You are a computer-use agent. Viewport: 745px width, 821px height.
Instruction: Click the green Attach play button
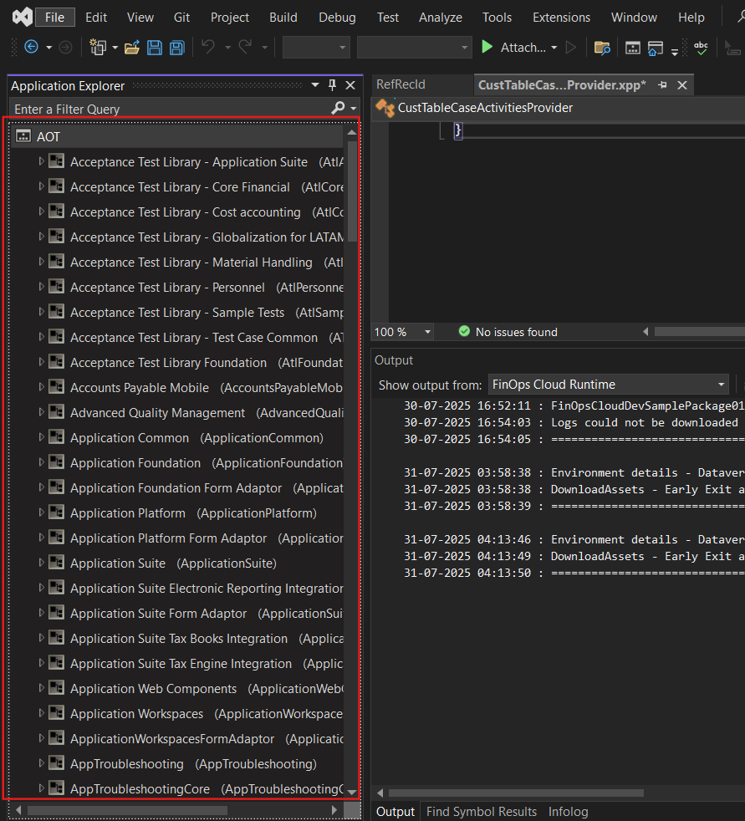click(487, 47)
